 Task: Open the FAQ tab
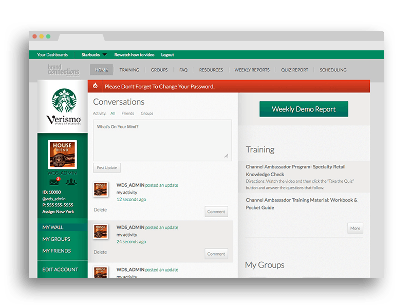coord(183,70)
